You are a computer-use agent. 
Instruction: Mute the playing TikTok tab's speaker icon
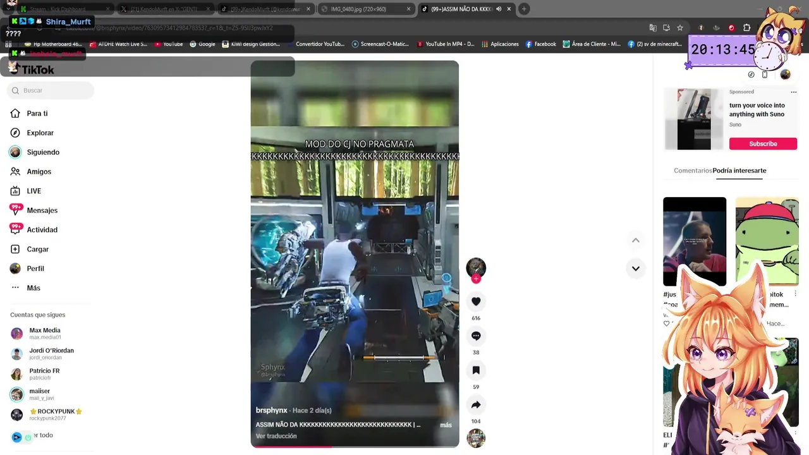[499, 9]
